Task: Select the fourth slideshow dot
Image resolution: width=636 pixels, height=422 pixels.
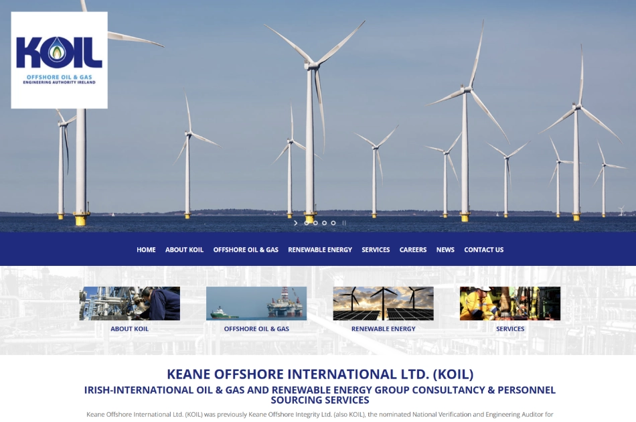Action: (x=333, y=223)
